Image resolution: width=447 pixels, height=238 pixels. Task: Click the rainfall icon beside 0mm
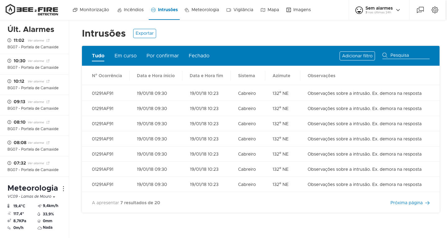pos(39,221)
